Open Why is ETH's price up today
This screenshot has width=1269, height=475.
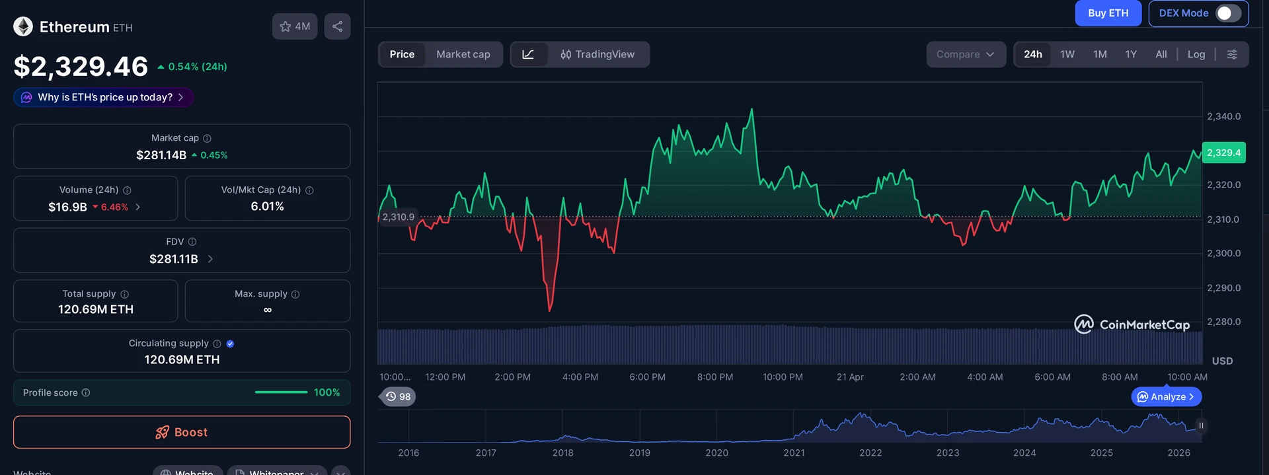tap(103, 97)
